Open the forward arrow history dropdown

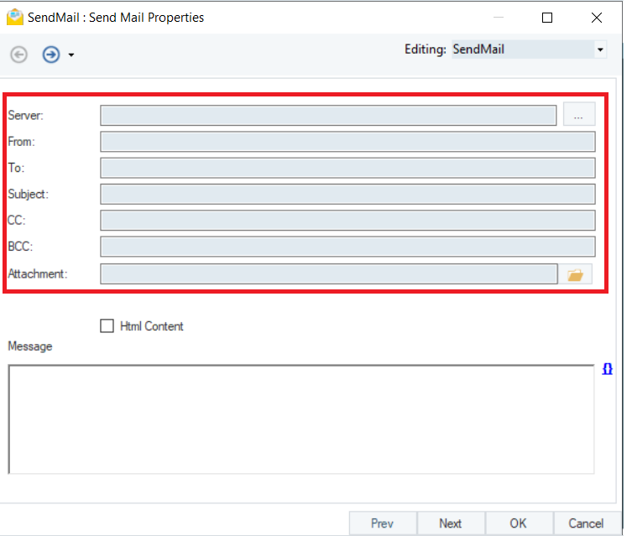click(x=71, y=55)
